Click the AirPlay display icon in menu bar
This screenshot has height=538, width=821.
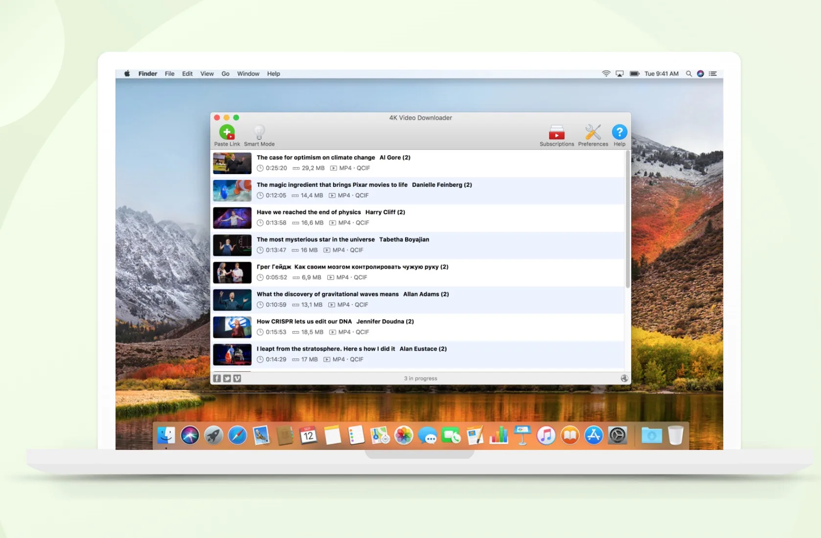point(620,73)
